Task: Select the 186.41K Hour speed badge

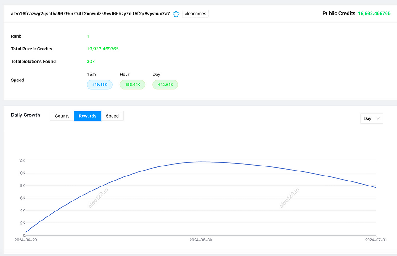Action: (132, 85)
